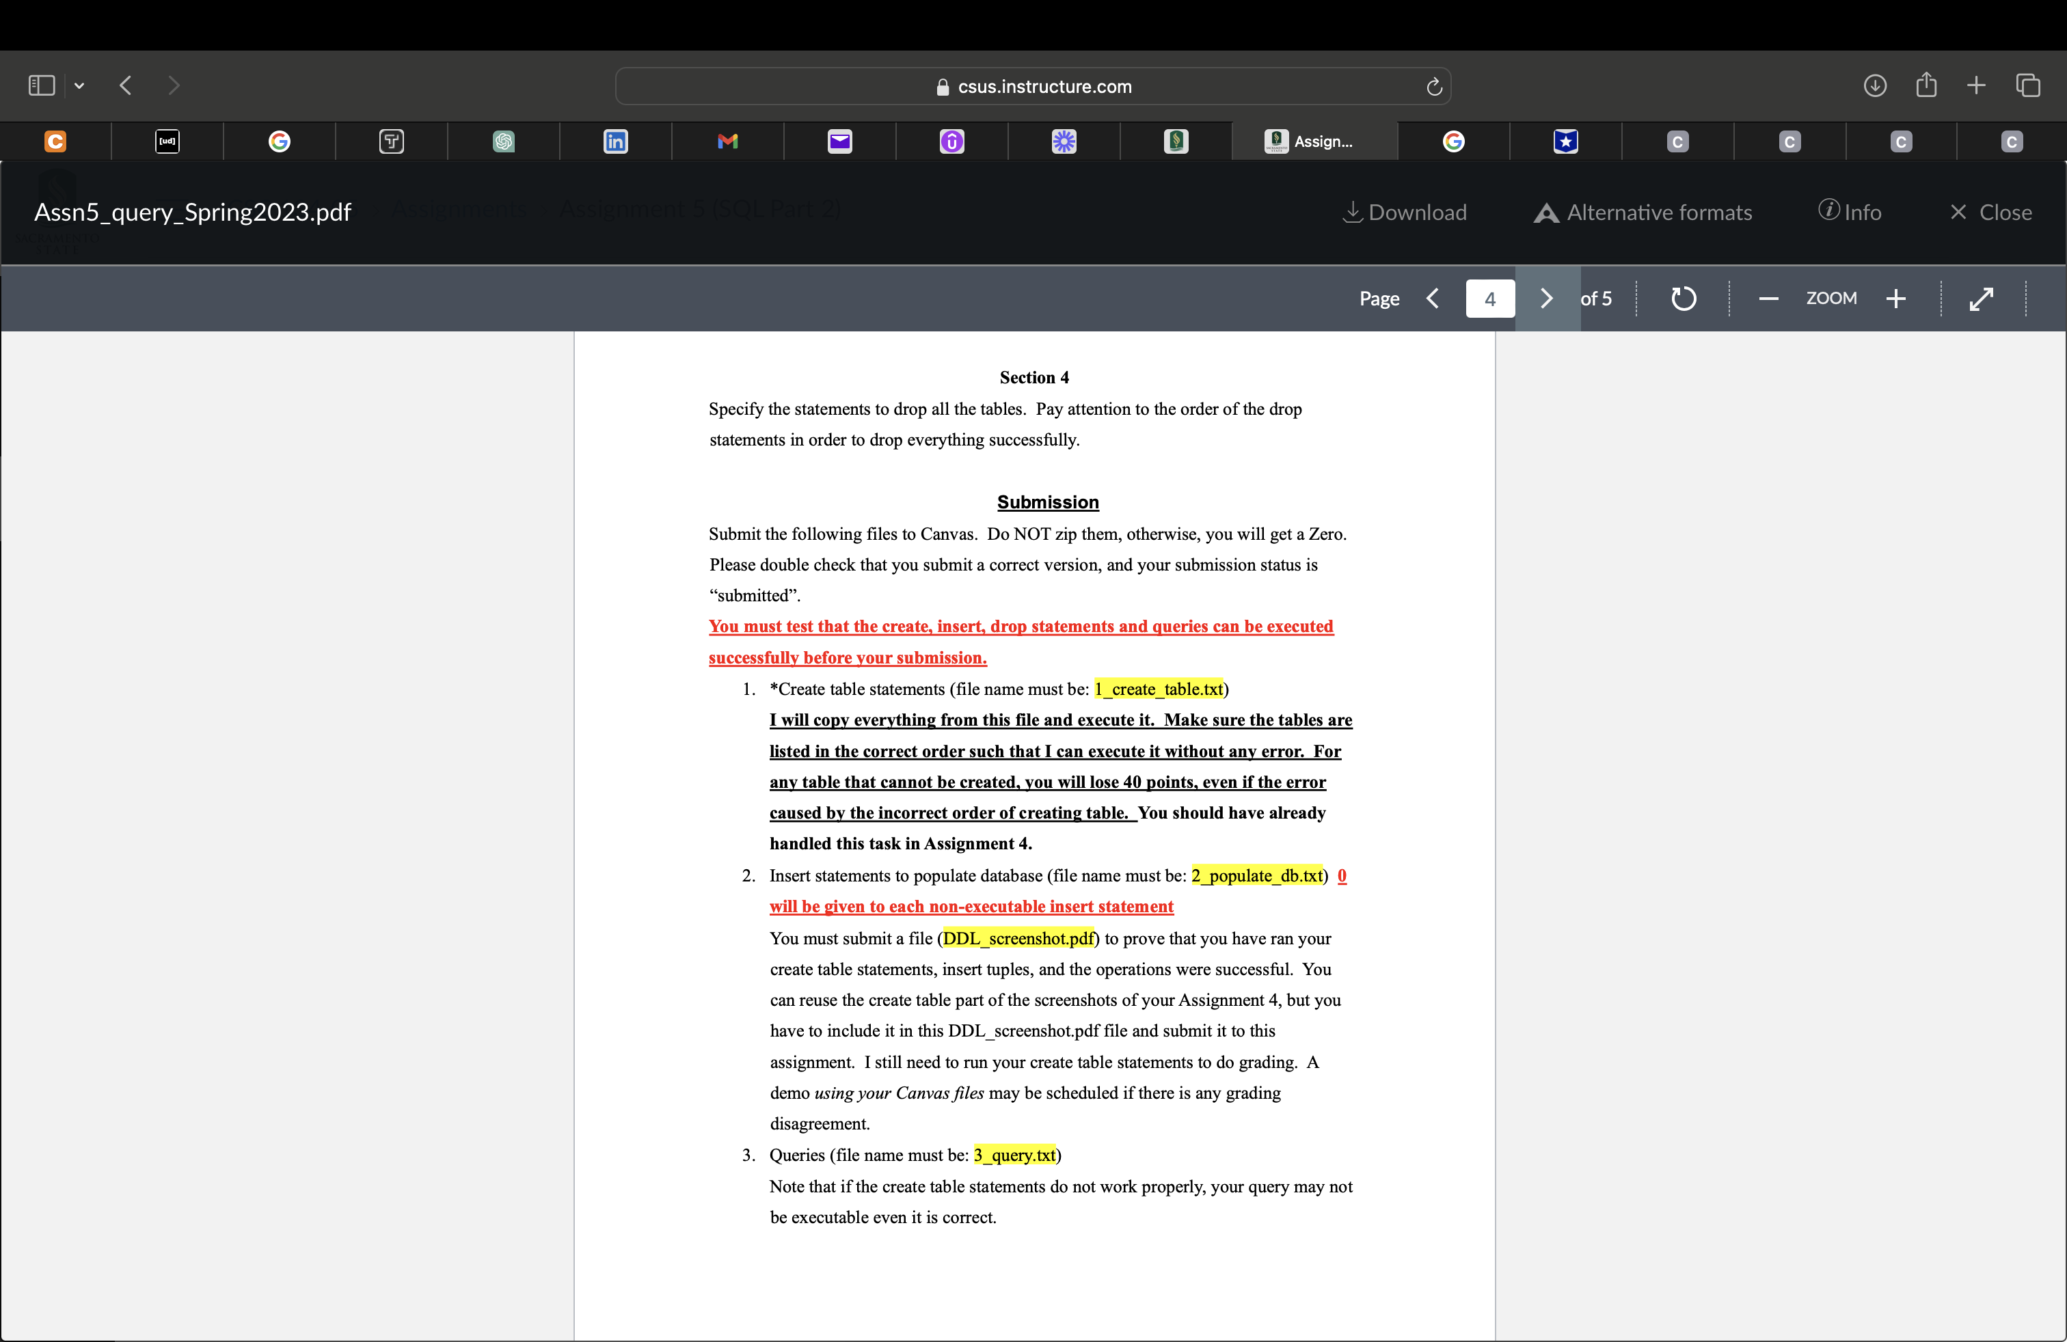Image resolution: width=2067 pixels, height=1342 pixels.
Task: Open the sidebar options chevron
Action: (79, 85)
